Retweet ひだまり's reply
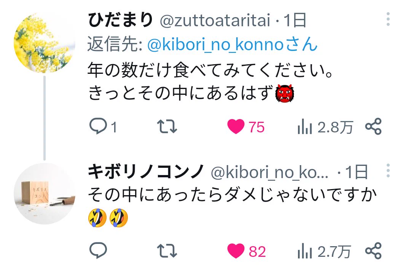 click(167, 126)
